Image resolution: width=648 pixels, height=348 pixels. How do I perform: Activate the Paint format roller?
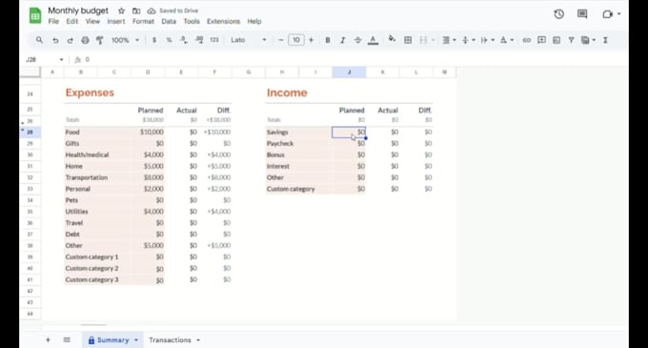pos(100,40)
